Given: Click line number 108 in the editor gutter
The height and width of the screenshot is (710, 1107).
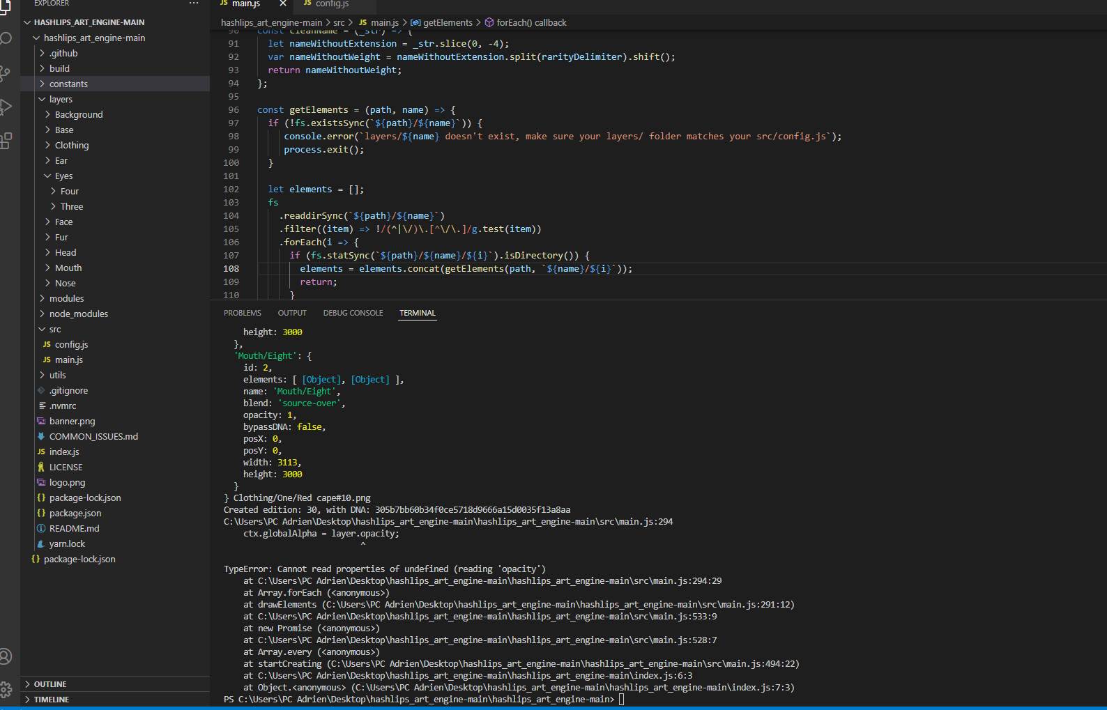Looking at the screenshot, I should pyautogui.click(x=231, y=268).
